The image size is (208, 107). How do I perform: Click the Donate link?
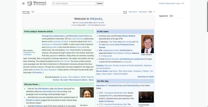click(161, 3)
